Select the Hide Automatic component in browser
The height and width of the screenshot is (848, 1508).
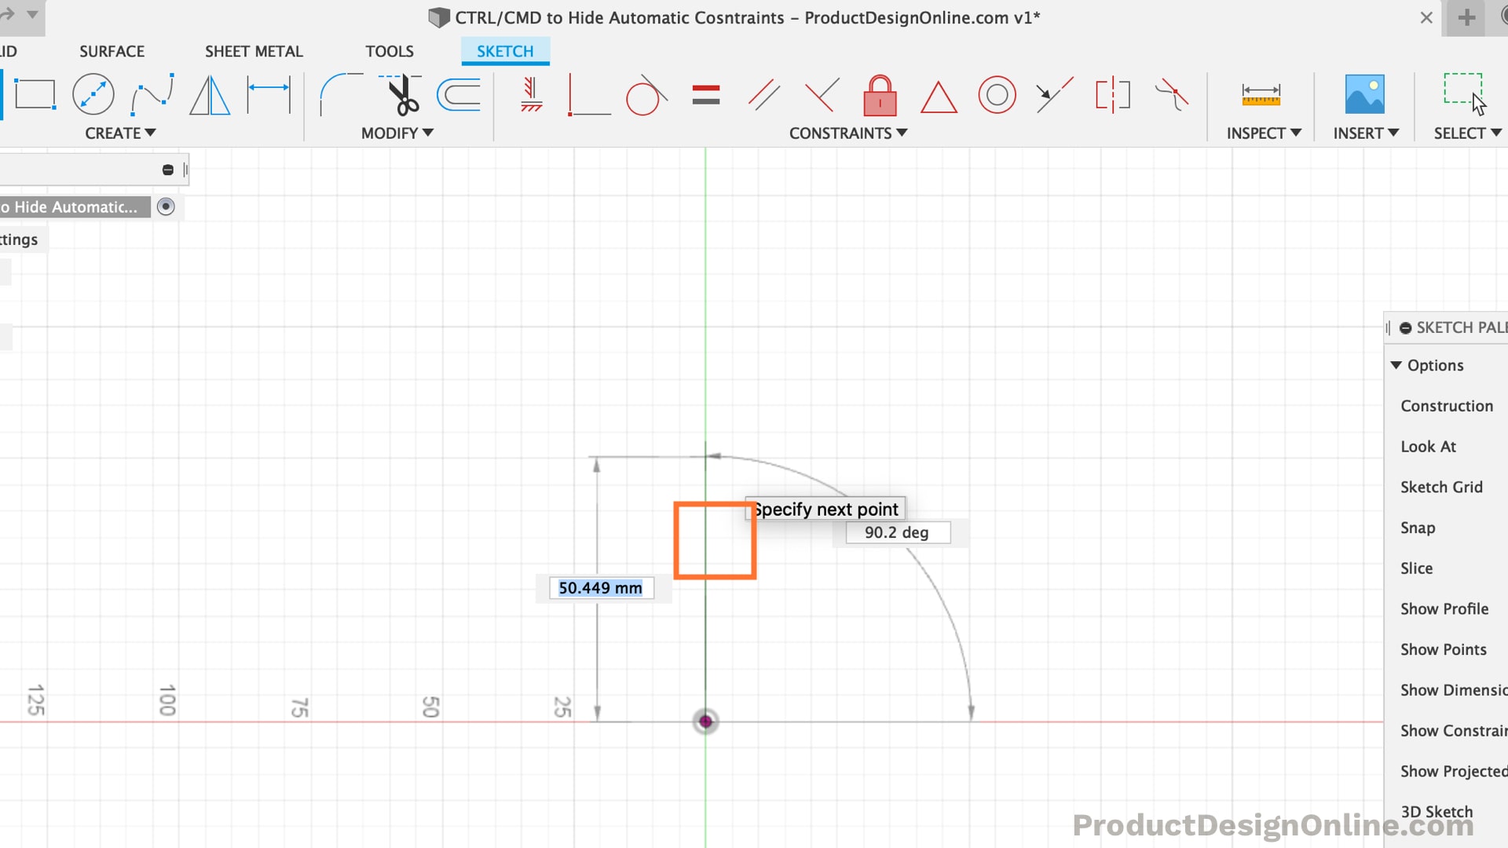[x=75, y=207]
